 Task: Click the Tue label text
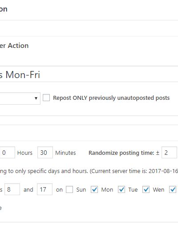[x=133, y=189]
